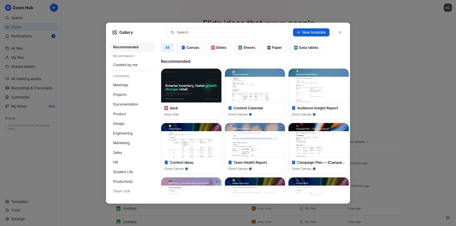The width and height of the screenshot is (456, 226).
Task: Click the notifications count badge
Action: click(x=53, y=36)
